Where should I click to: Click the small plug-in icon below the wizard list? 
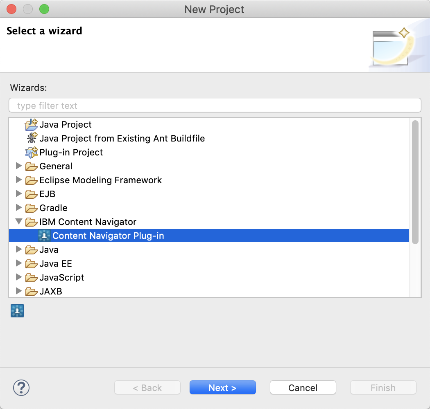(17, 311)
